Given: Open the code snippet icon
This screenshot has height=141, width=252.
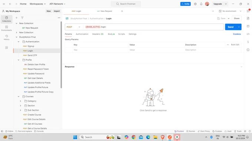Looking at the screenshot, I should click(248, 34).
